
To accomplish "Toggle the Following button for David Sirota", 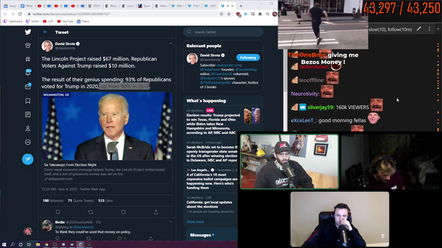I will click(x=248, y=57).
